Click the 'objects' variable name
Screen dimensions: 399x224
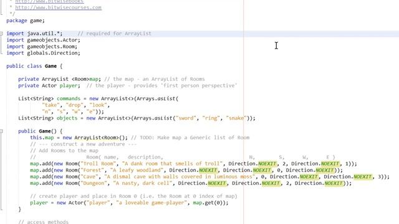[67, 118]
